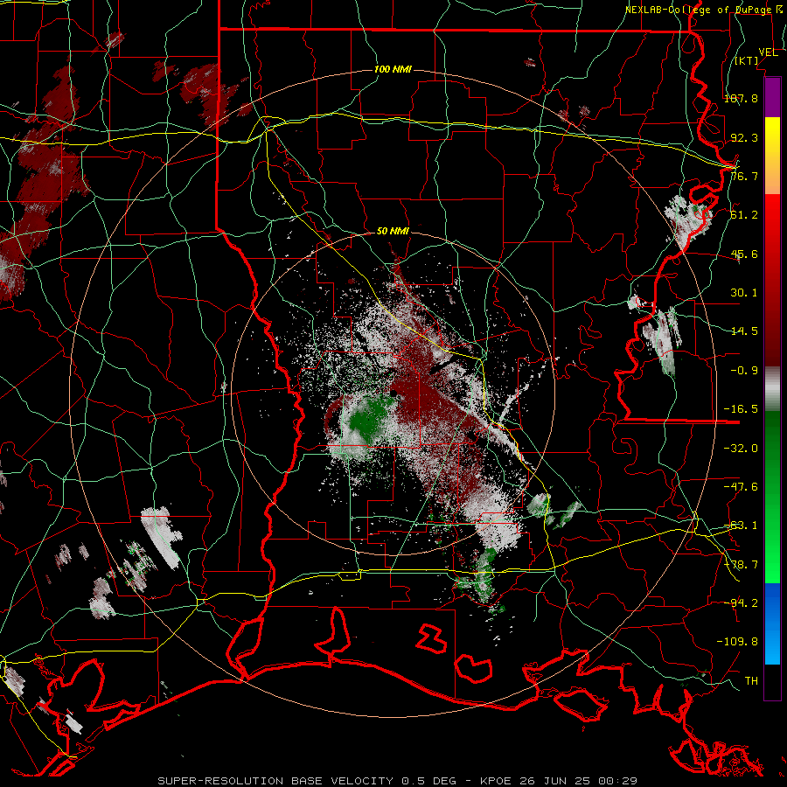Click the 26 JUN 25 00:29 timestamp
This screenshot has width=787, height=787.
point(577,781)
